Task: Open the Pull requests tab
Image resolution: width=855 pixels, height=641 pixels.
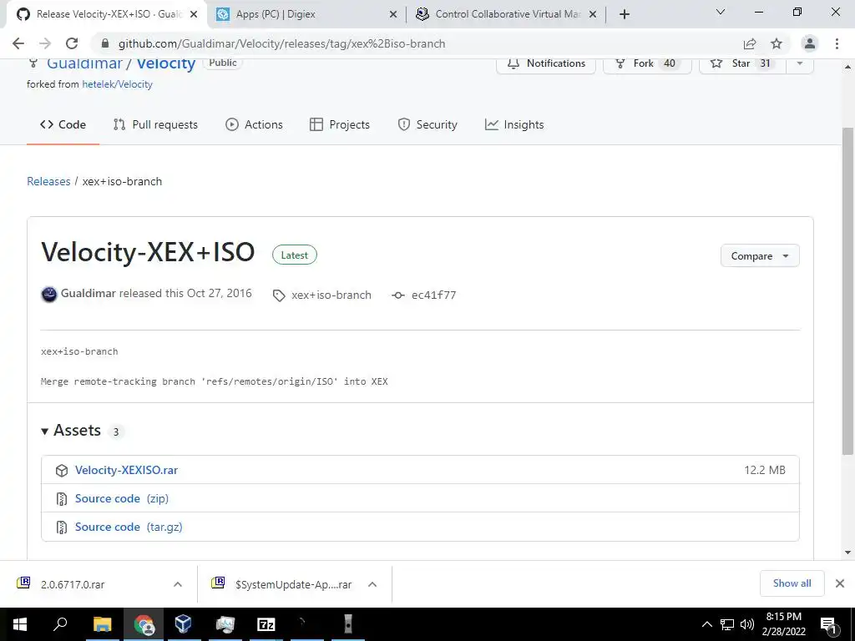Action: pyautogui.click(x=155, y=125)
